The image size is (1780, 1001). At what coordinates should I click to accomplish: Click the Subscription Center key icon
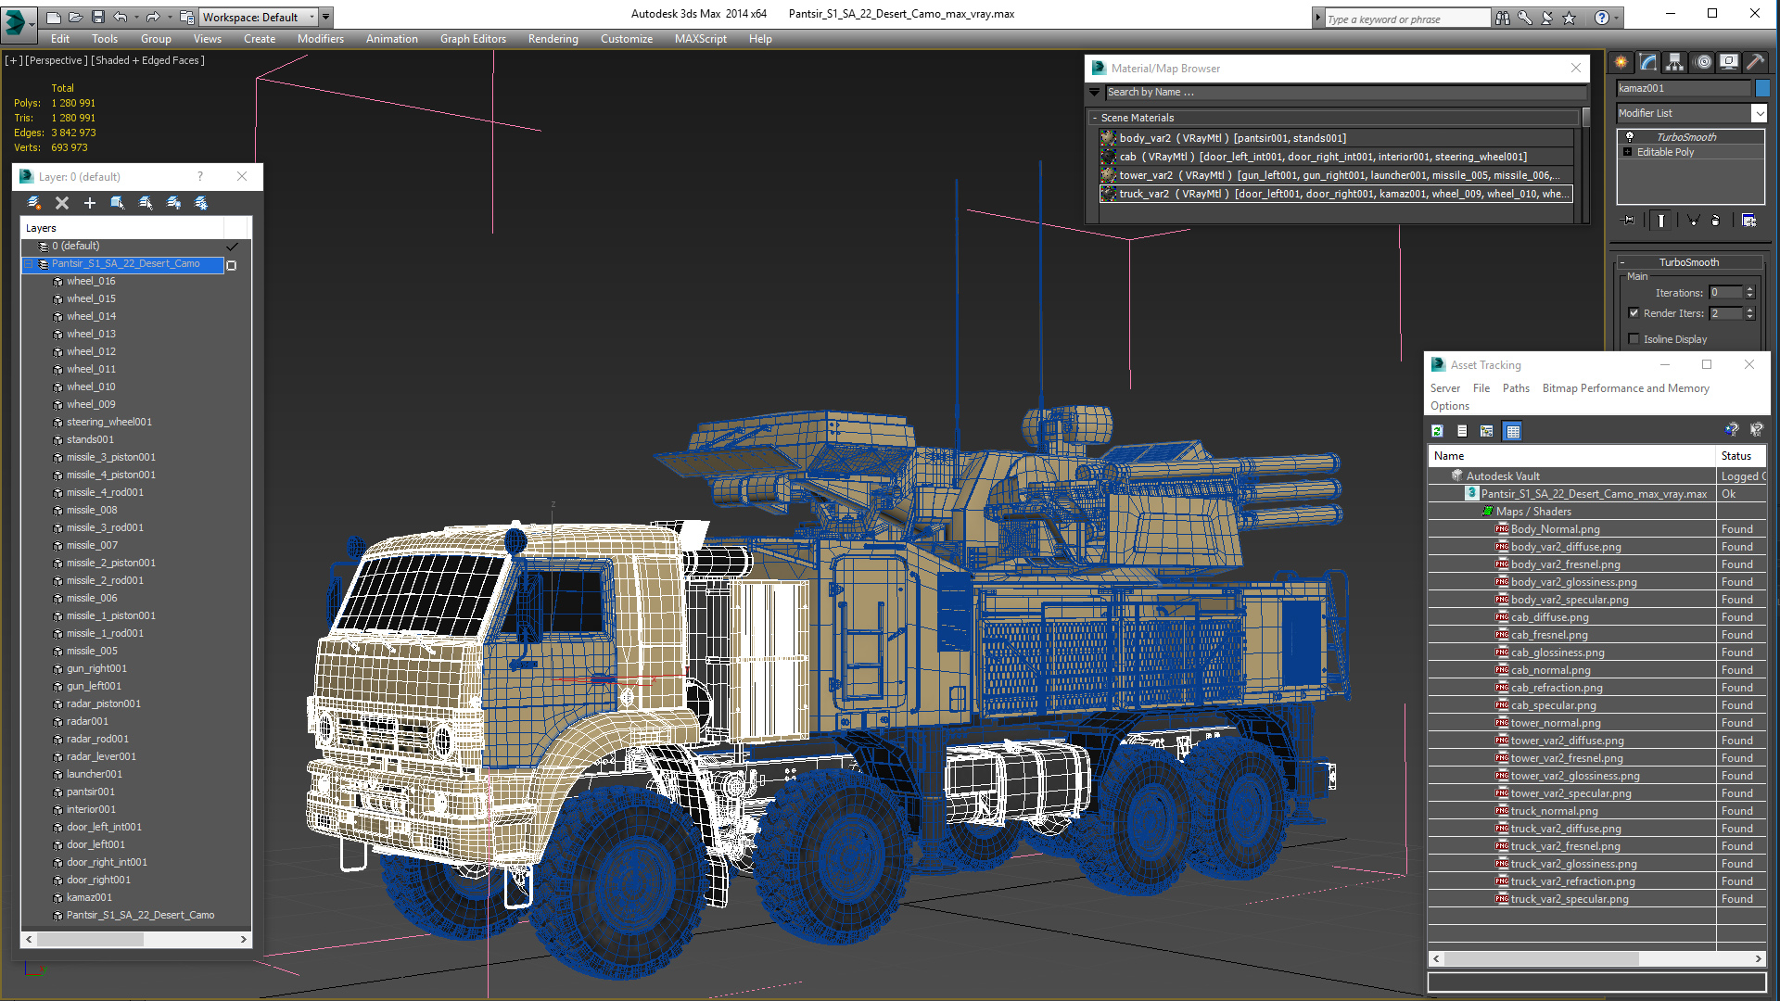[x=1525, y=18]
